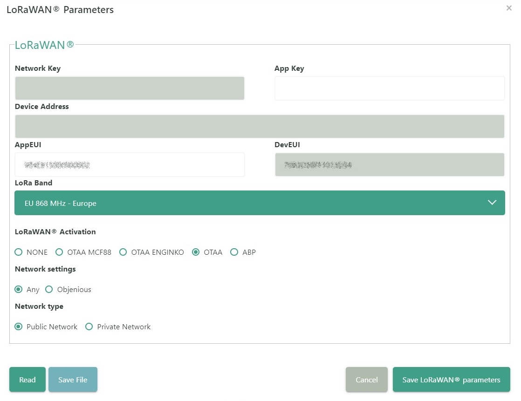
Task: Click the Network Key input field
Action: click(x=130, y=88)
